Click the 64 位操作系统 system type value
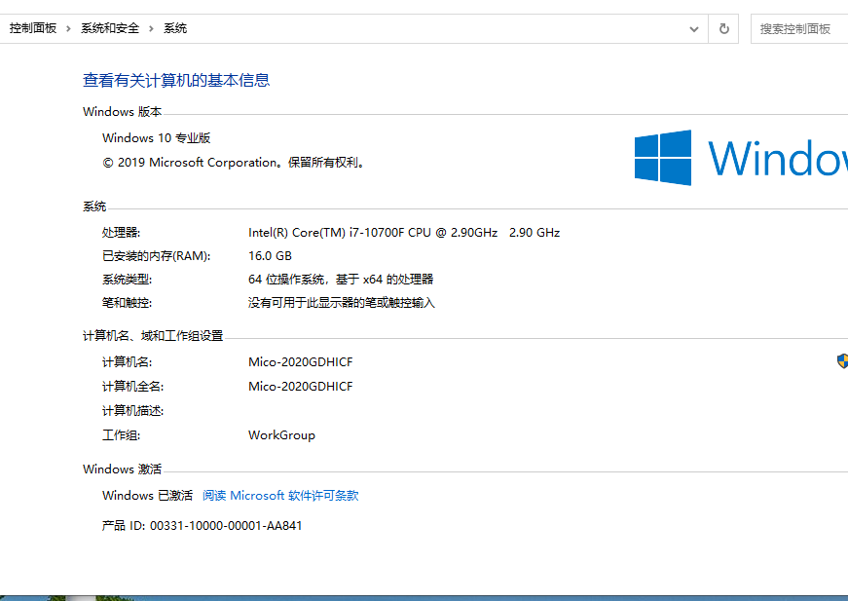 tap(341, 280)
